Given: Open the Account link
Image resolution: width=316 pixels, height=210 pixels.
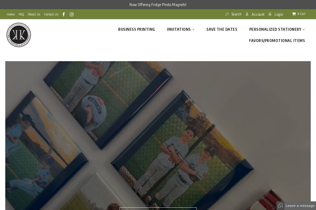Looking at the screenshot, I should click(258, 14).
